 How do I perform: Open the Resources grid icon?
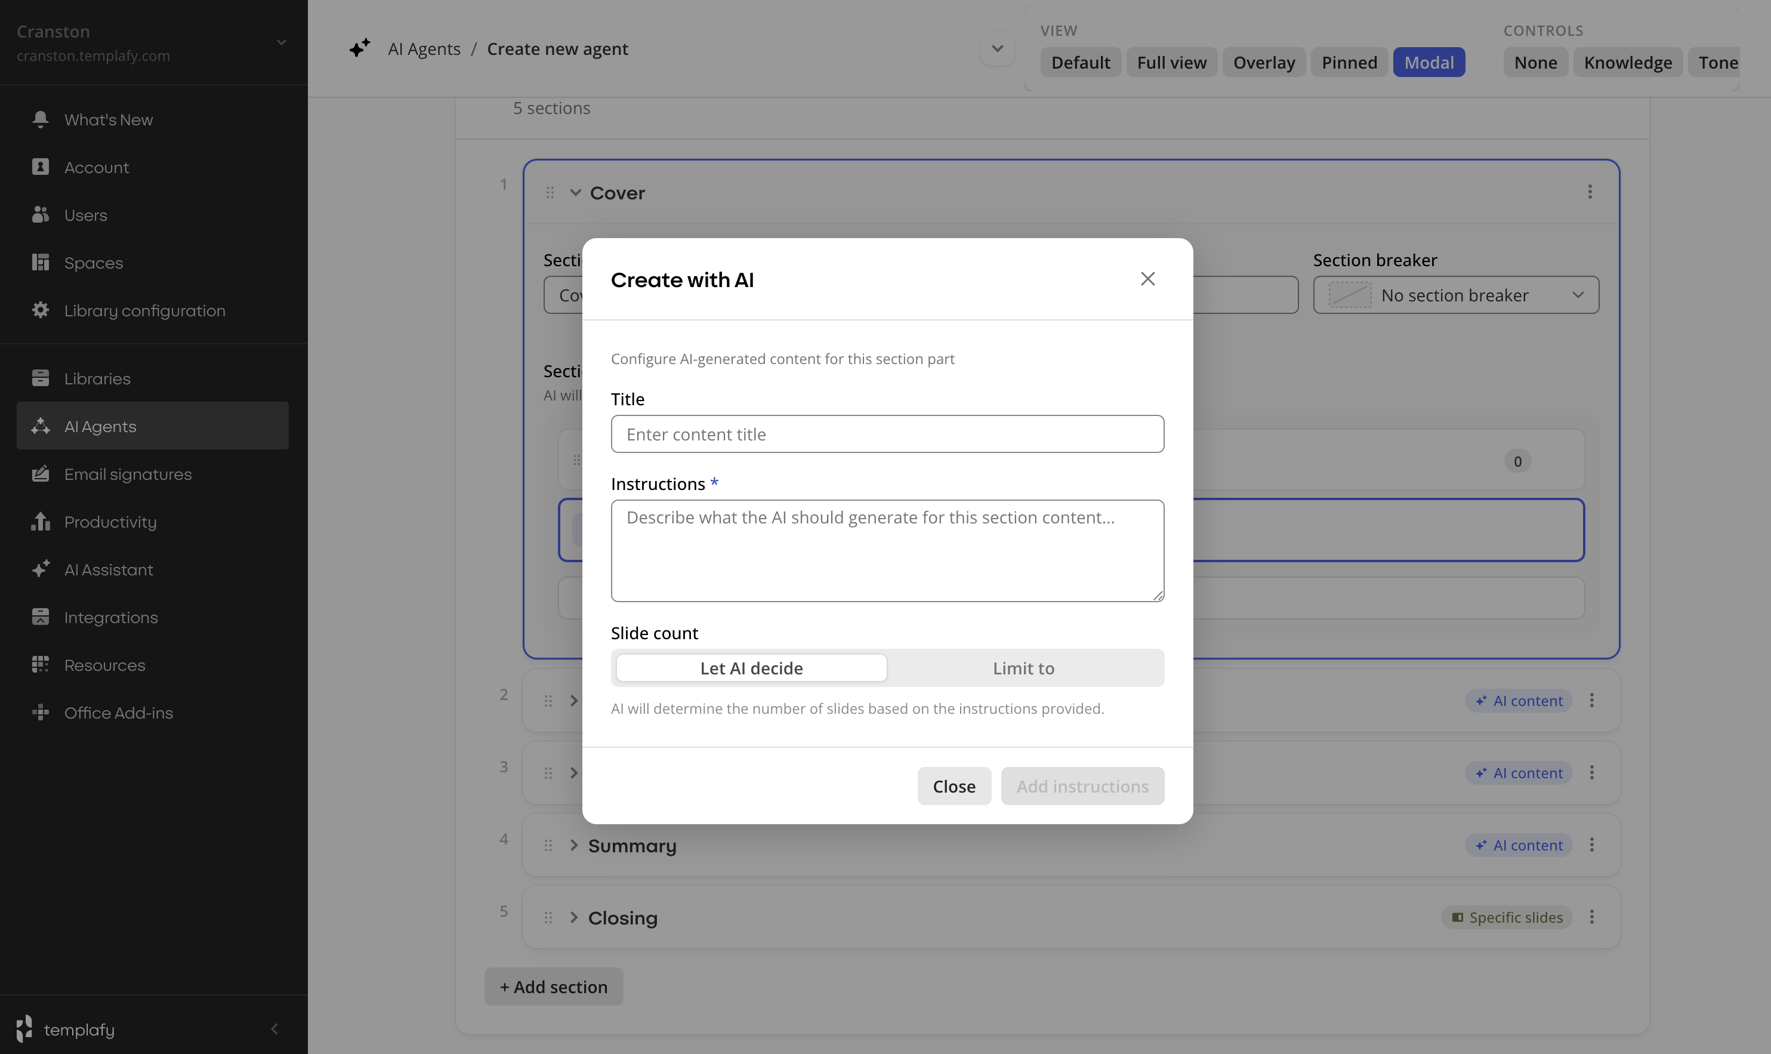point(41,664)
